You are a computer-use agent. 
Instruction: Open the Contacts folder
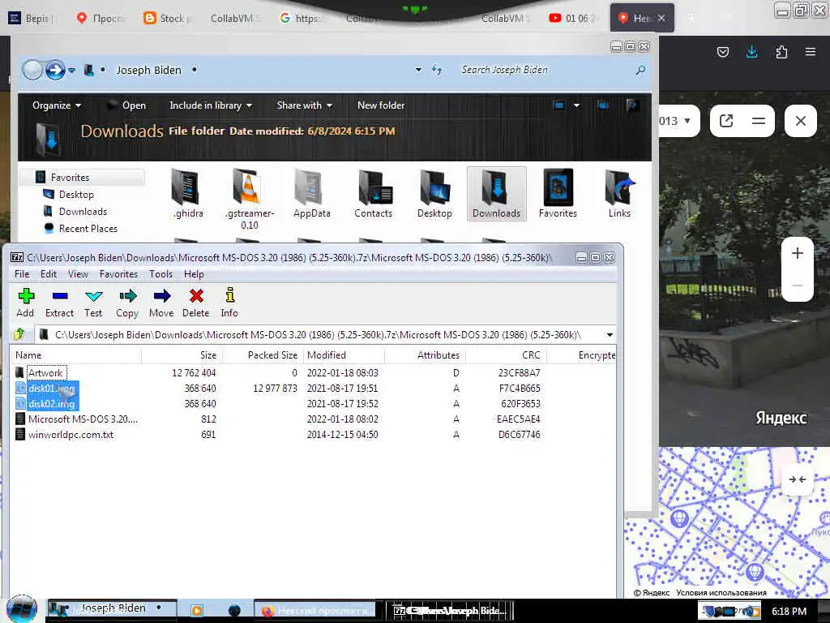pos(373,194)
